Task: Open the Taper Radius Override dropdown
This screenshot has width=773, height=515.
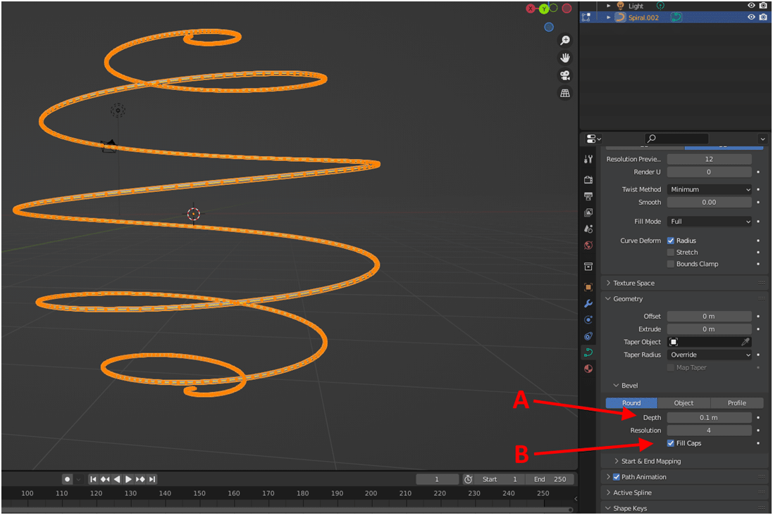Action: point(710,355)
